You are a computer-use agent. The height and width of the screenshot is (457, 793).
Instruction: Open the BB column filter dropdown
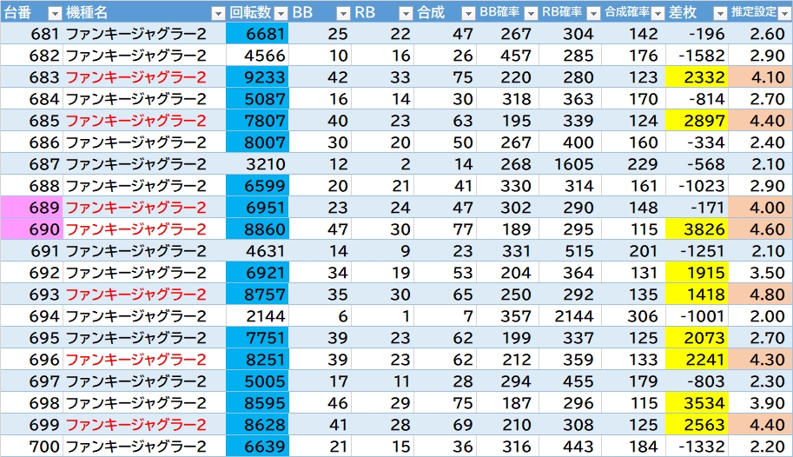point(344,13)
